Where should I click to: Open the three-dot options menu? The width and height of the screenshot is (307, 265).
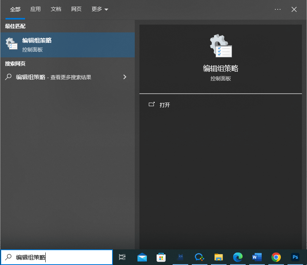pyautogui.click(x=277, y=9)
